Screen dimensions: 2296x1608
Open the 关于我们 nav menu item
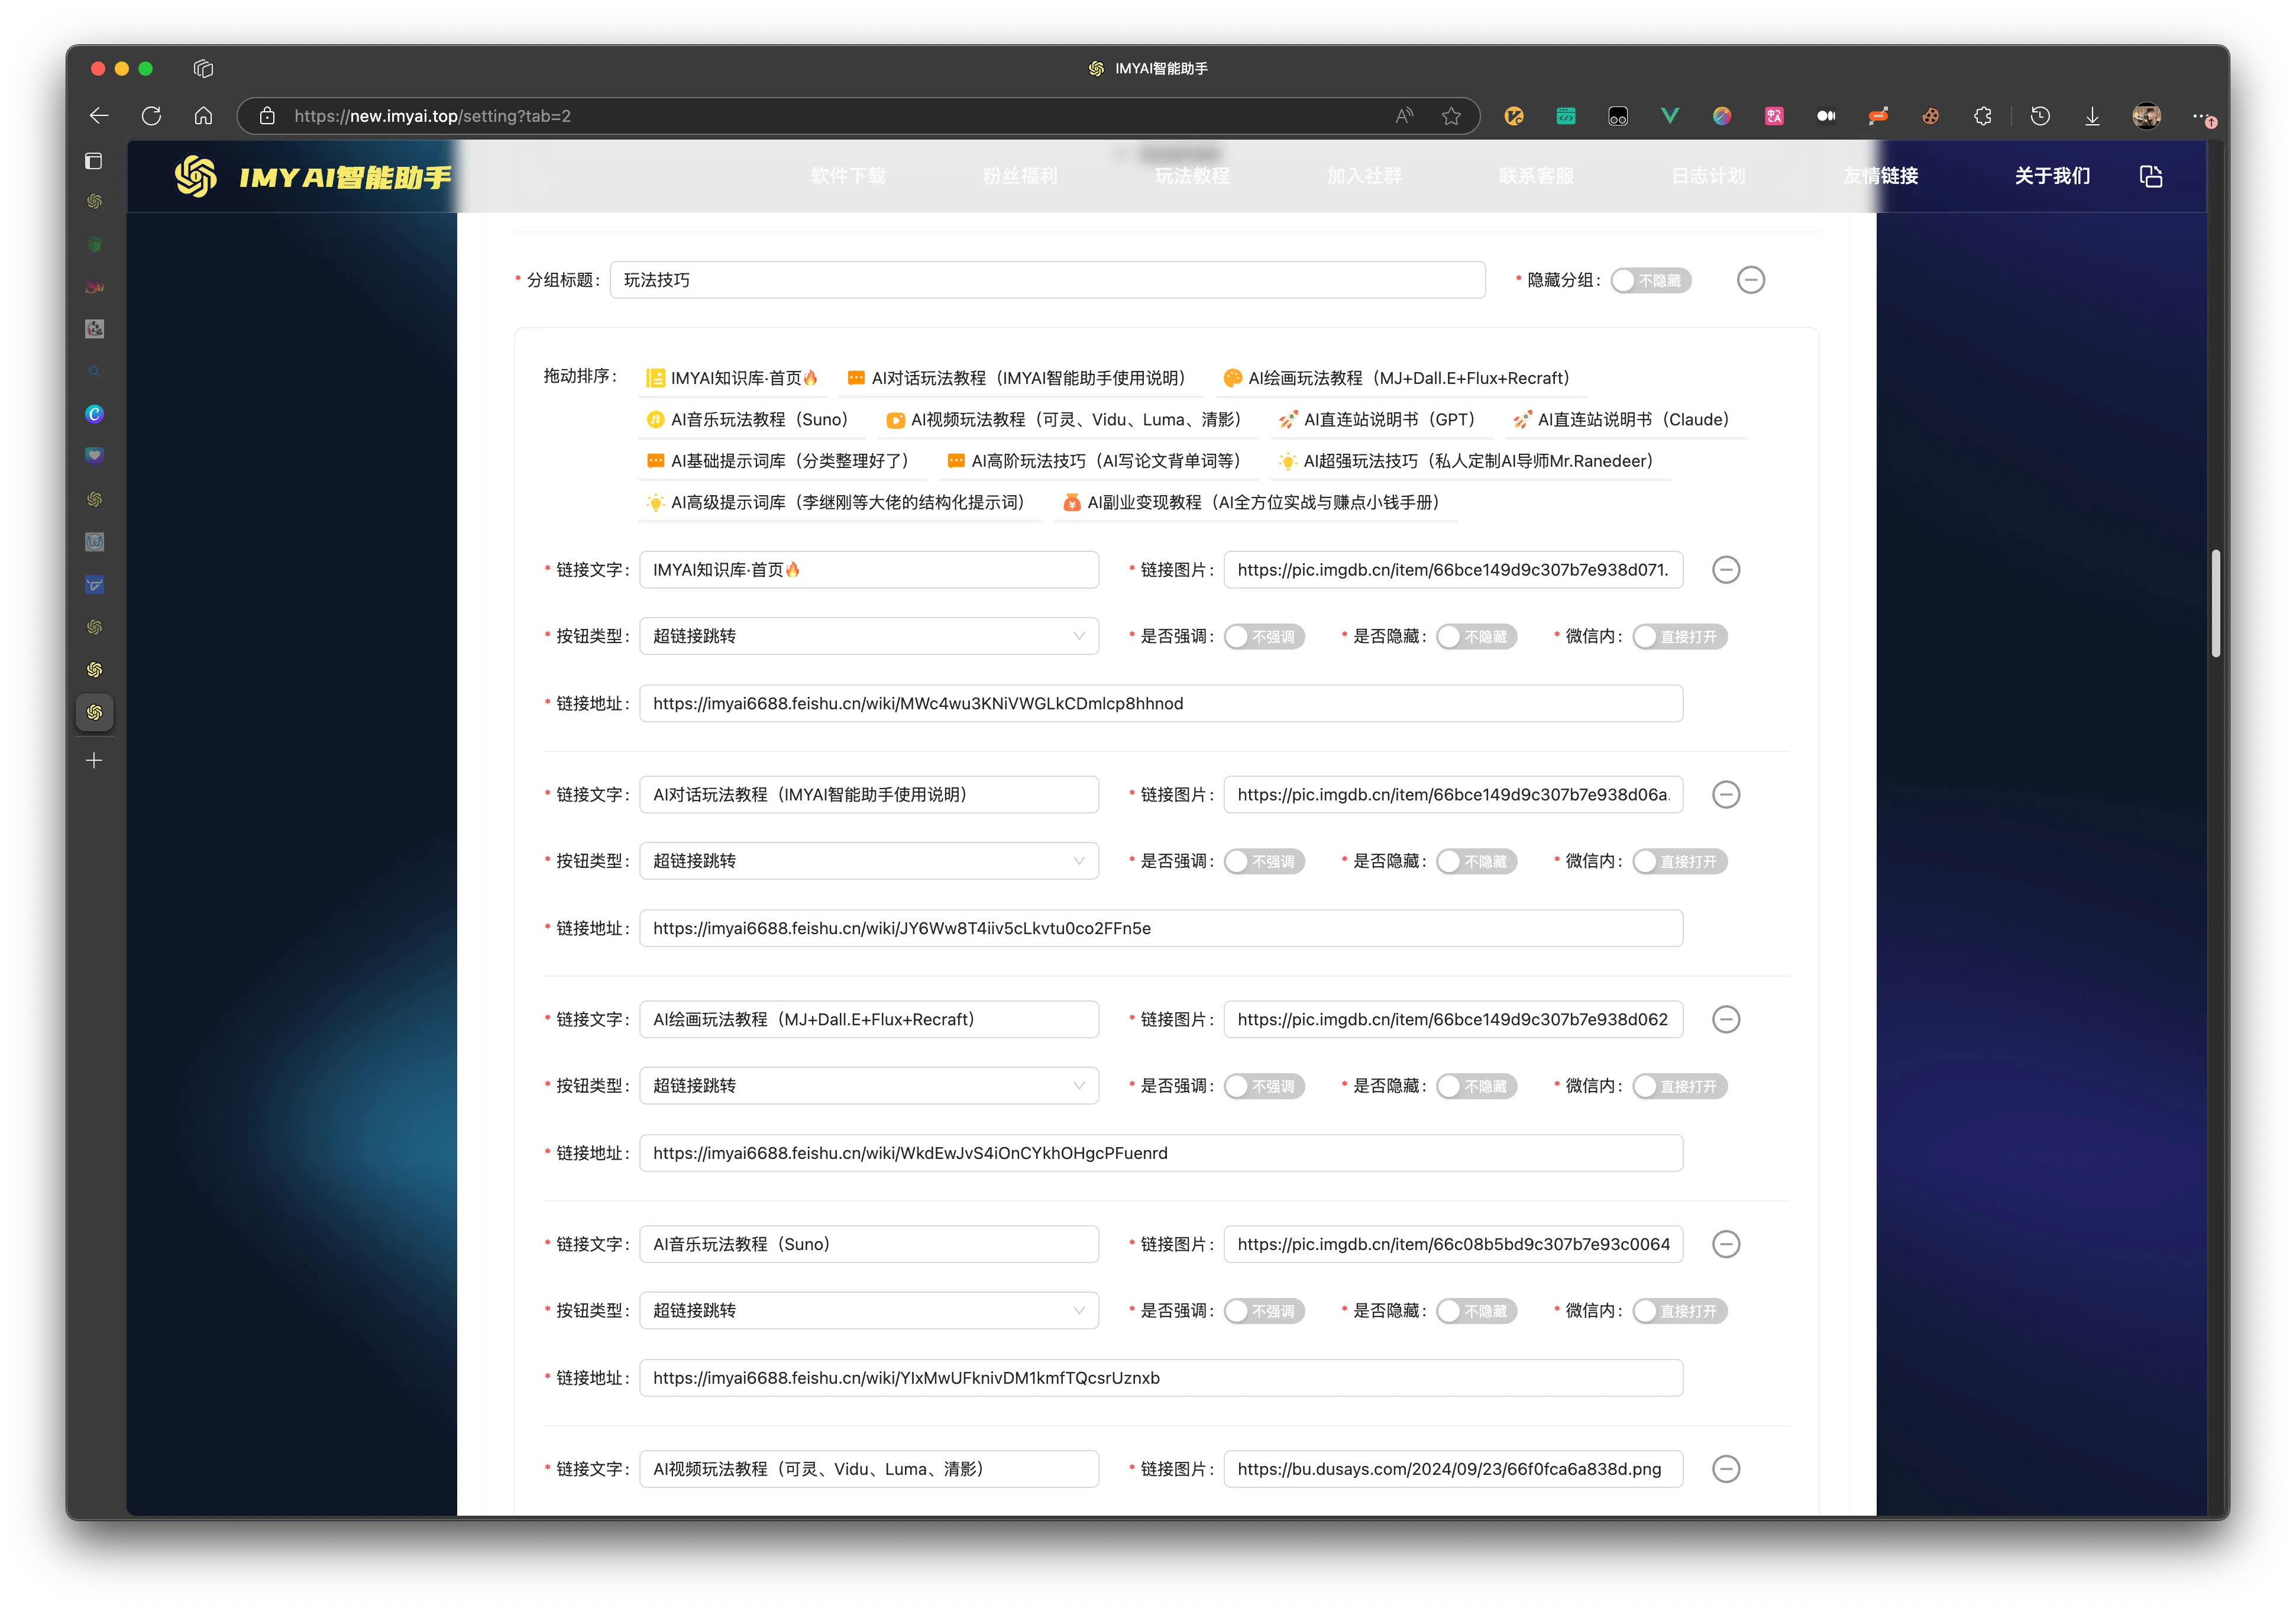[2052, 176]
